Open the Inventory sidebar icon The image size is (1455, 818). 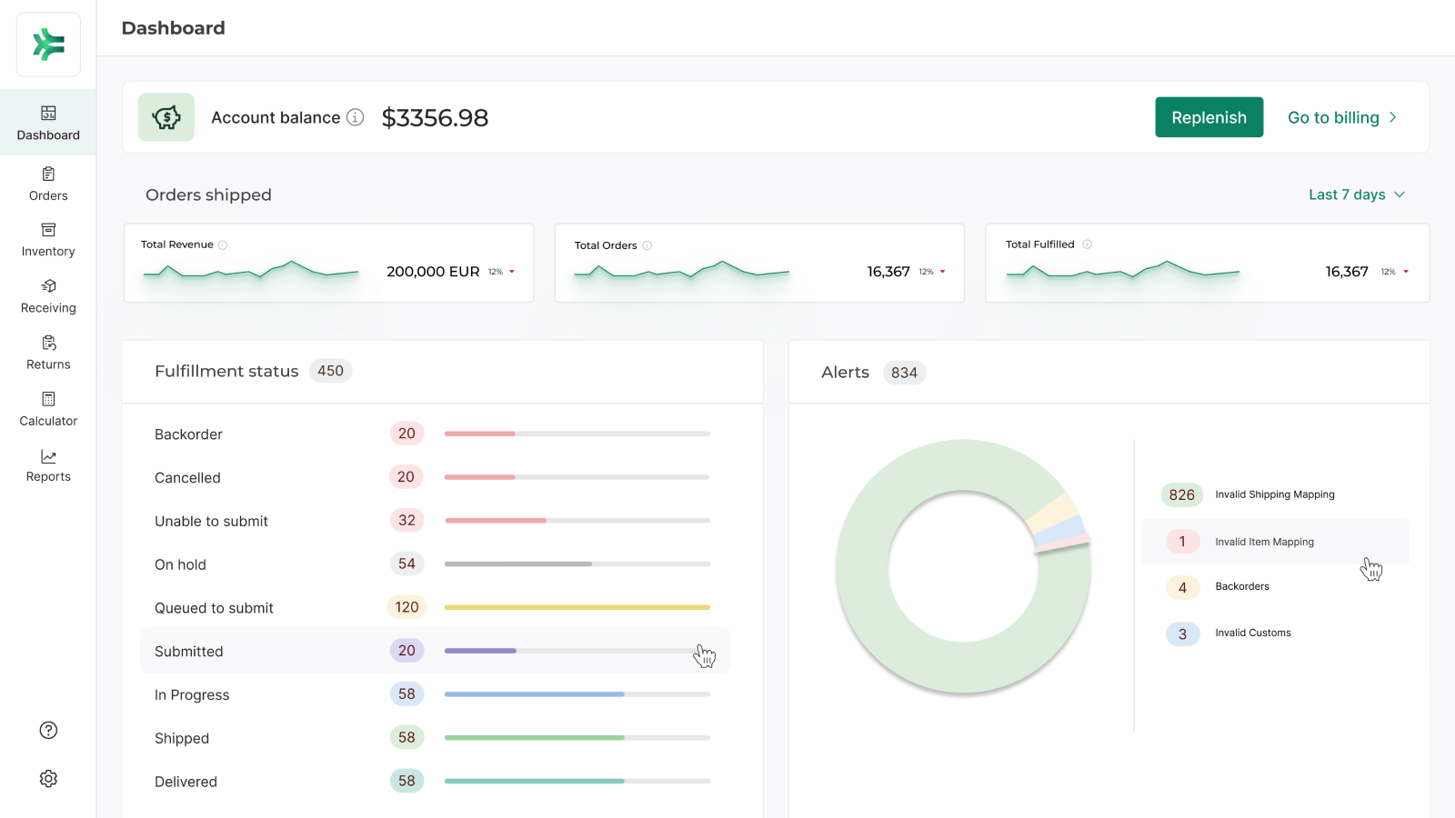tap(48, 230)
